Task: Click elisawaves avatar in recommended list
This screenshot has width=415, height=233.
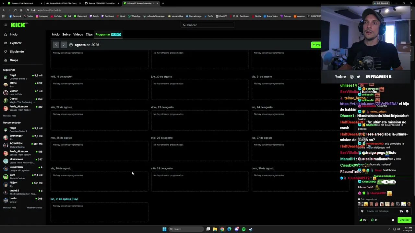Action: [6, 161]
